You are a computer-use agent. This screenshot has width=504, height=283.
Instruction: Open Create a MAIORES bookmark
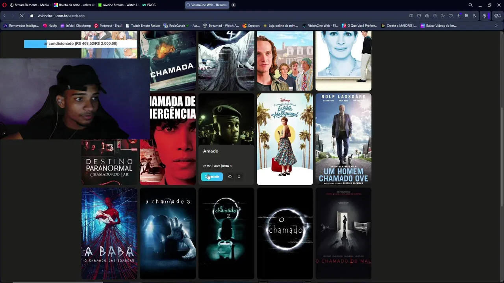(x=398, y=26)
